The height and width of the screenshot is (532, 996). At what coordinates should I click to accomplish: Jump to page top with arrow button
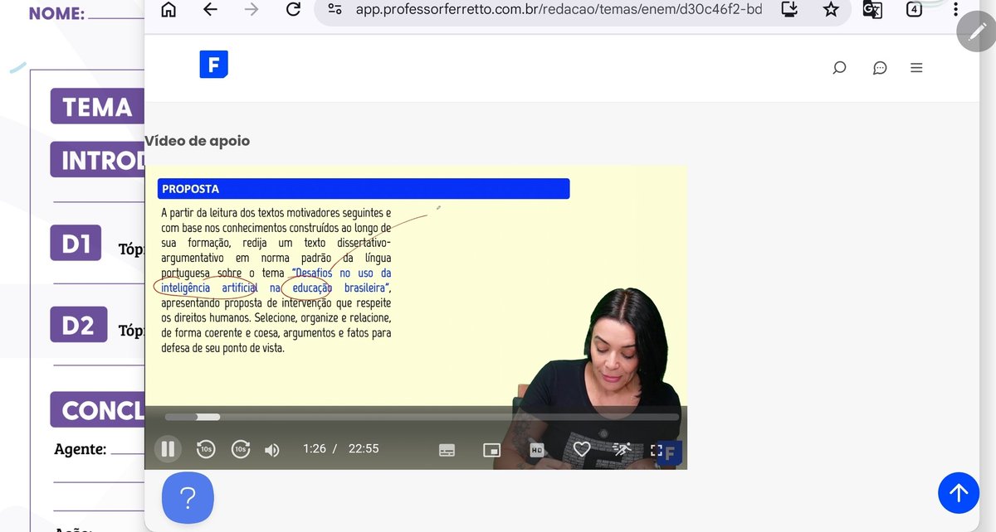click(959, 493)
